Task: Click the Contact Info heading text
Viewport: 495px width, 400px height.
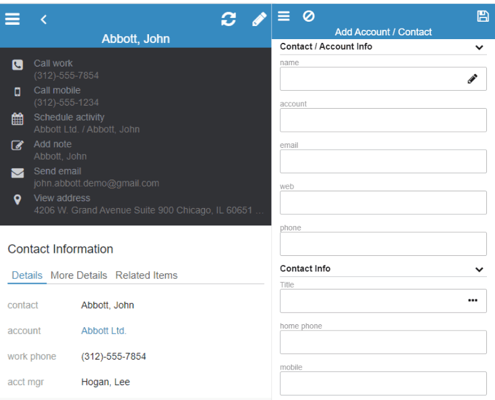Action: pos(305,268)
